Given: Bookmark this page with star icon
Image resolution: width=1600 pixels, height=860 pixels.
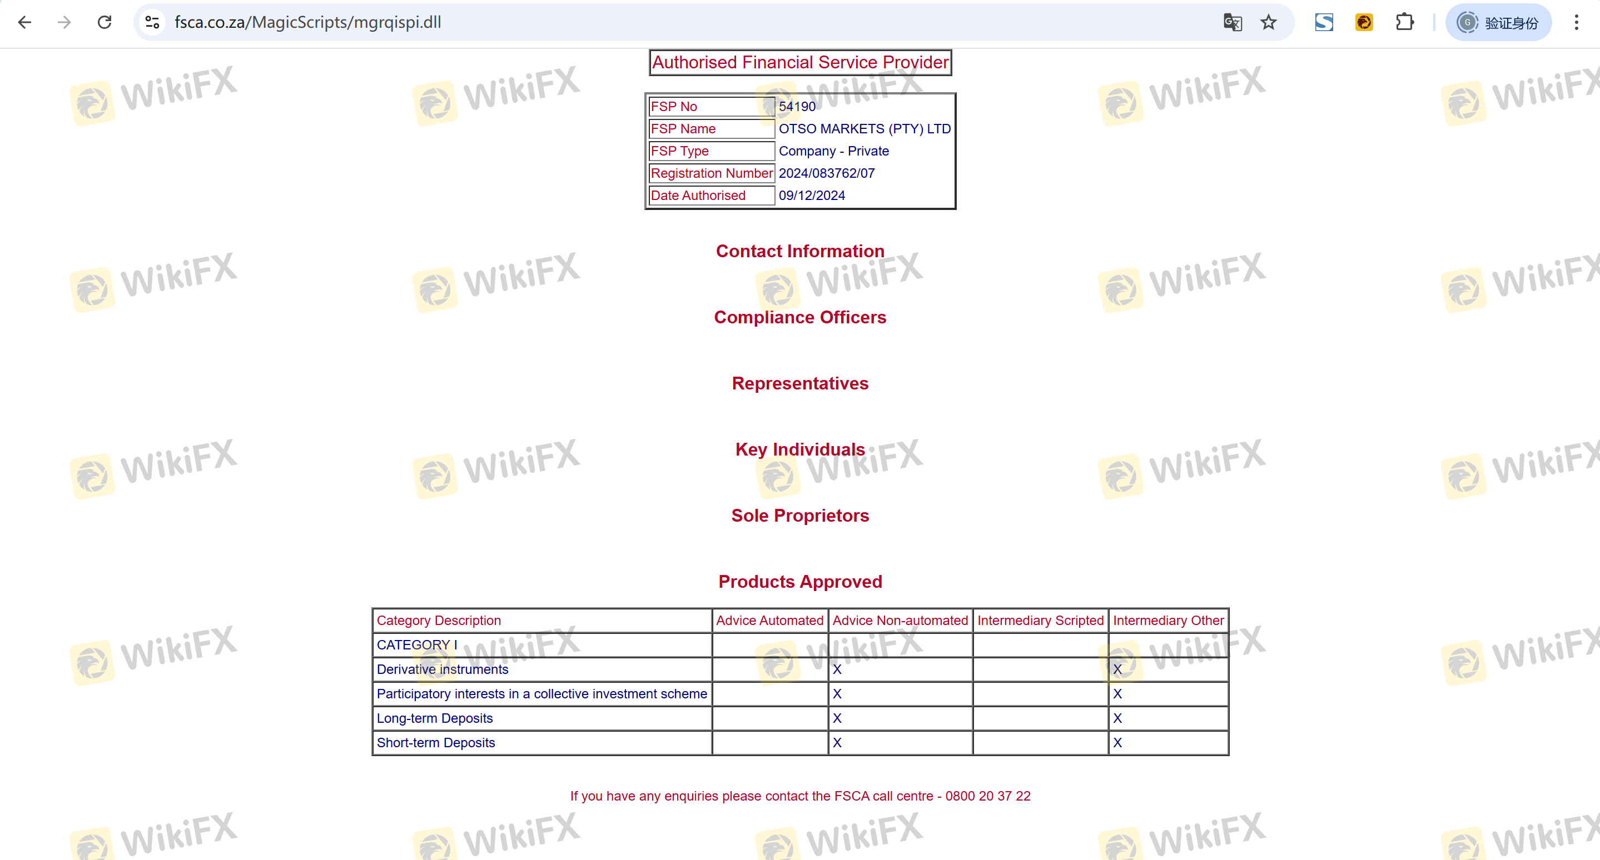Looking at the screenshot, I should (1268, 22).
